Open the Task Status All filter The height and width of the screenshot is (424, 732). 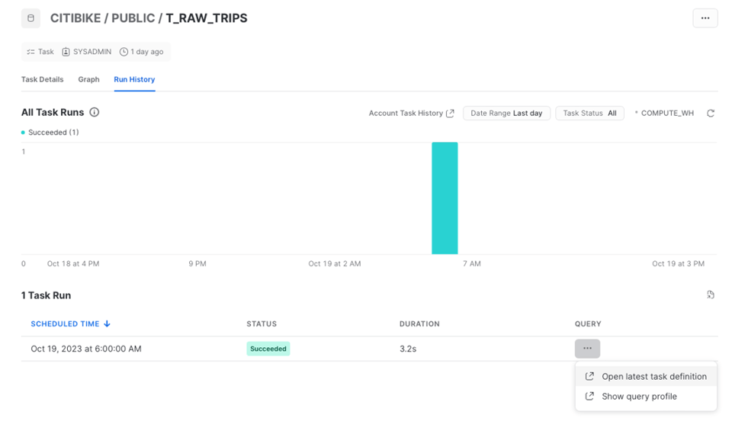coord(589,113)
